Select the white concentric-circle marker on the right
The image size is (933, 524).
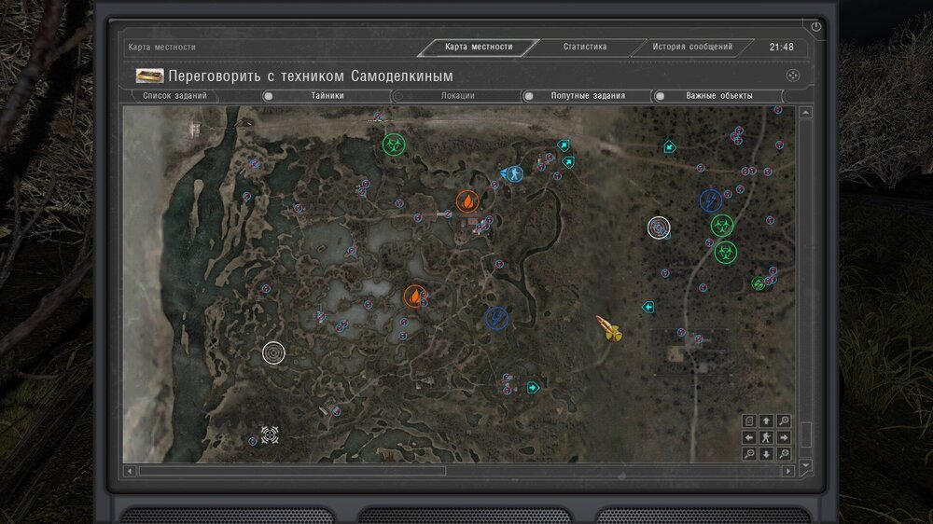(x=659, y=228)
